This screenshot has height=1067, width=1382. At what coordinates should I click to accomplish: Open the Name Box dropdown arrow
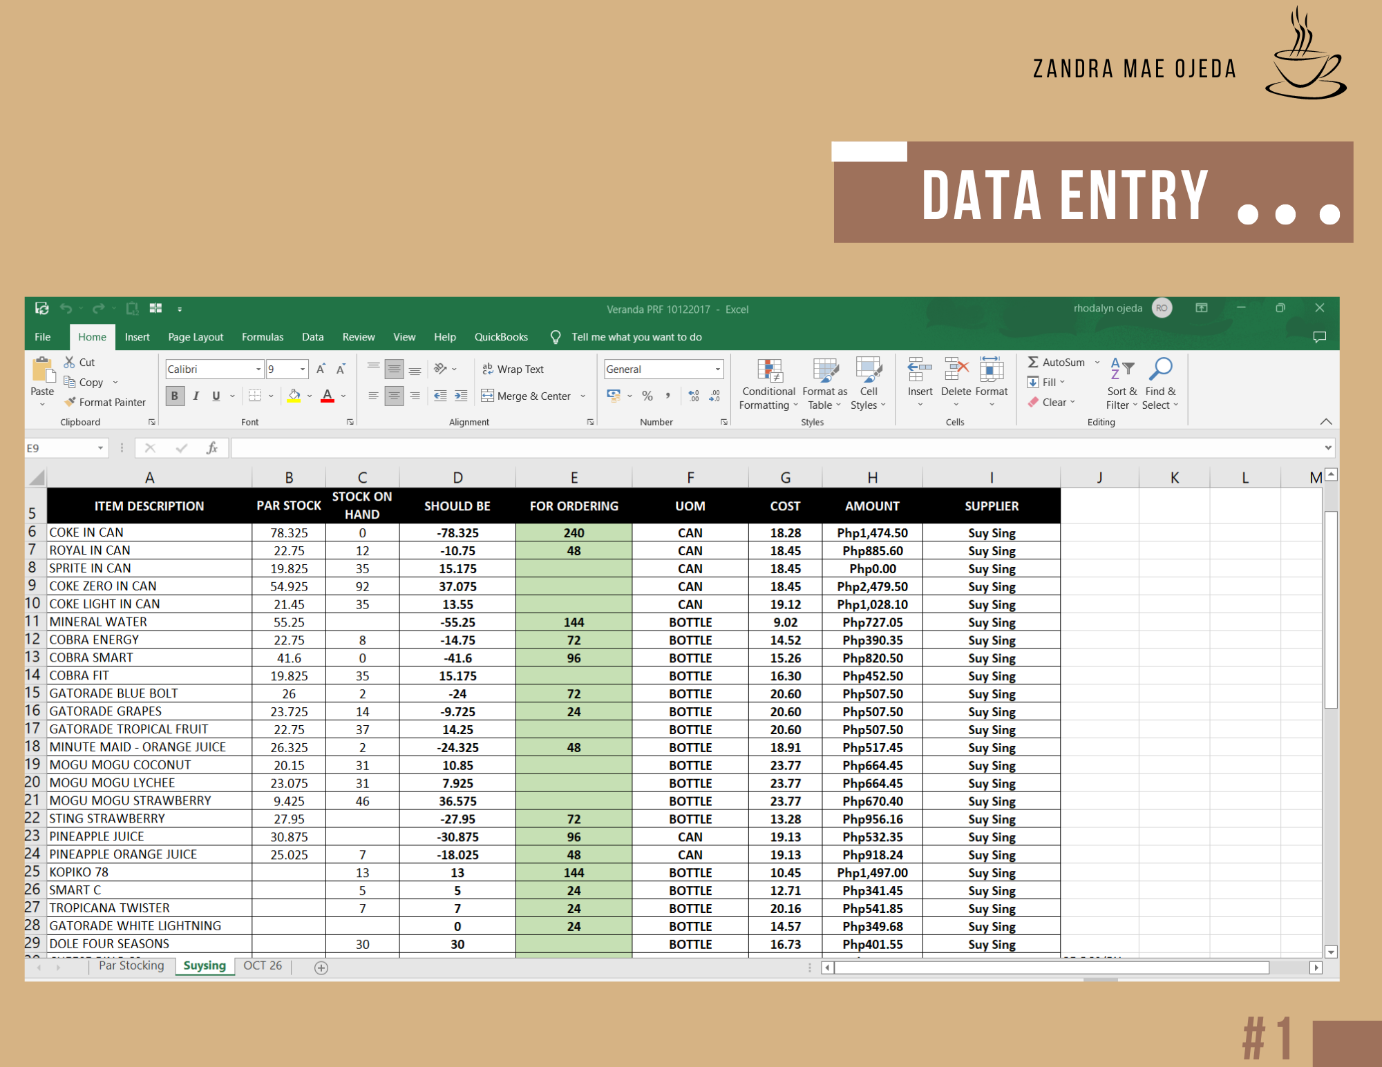(x=101, y=448)
